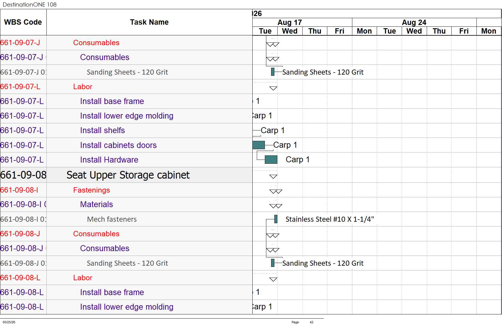
Task: Click WBS code 661-09-08-I Fastenings cell
Action: pos(23,190)
